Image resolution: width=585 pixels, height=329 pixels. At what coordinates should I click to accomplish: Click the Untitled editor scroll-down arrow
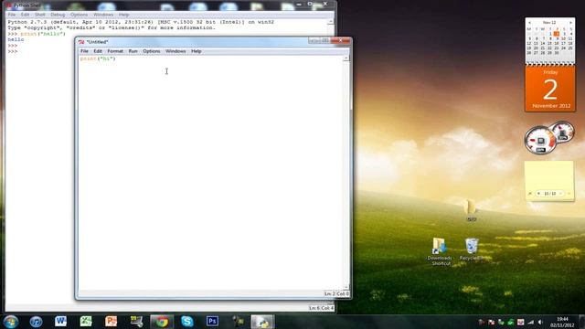[346, 287]
